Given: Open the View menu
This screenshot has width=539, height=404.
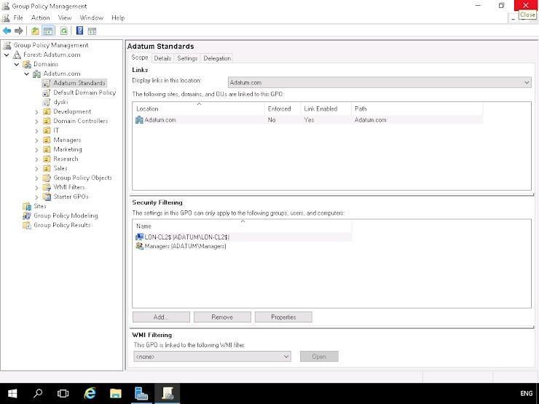Looking at the screenshot, I should click(65, 18).
